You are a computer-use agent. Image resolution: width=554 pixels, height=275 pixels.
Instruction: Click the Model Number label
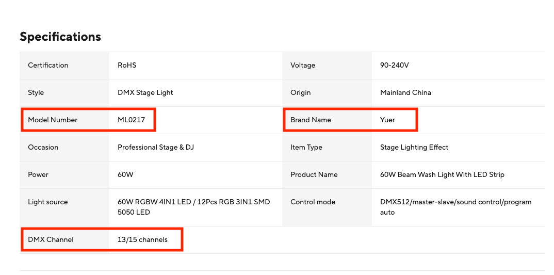53,120
